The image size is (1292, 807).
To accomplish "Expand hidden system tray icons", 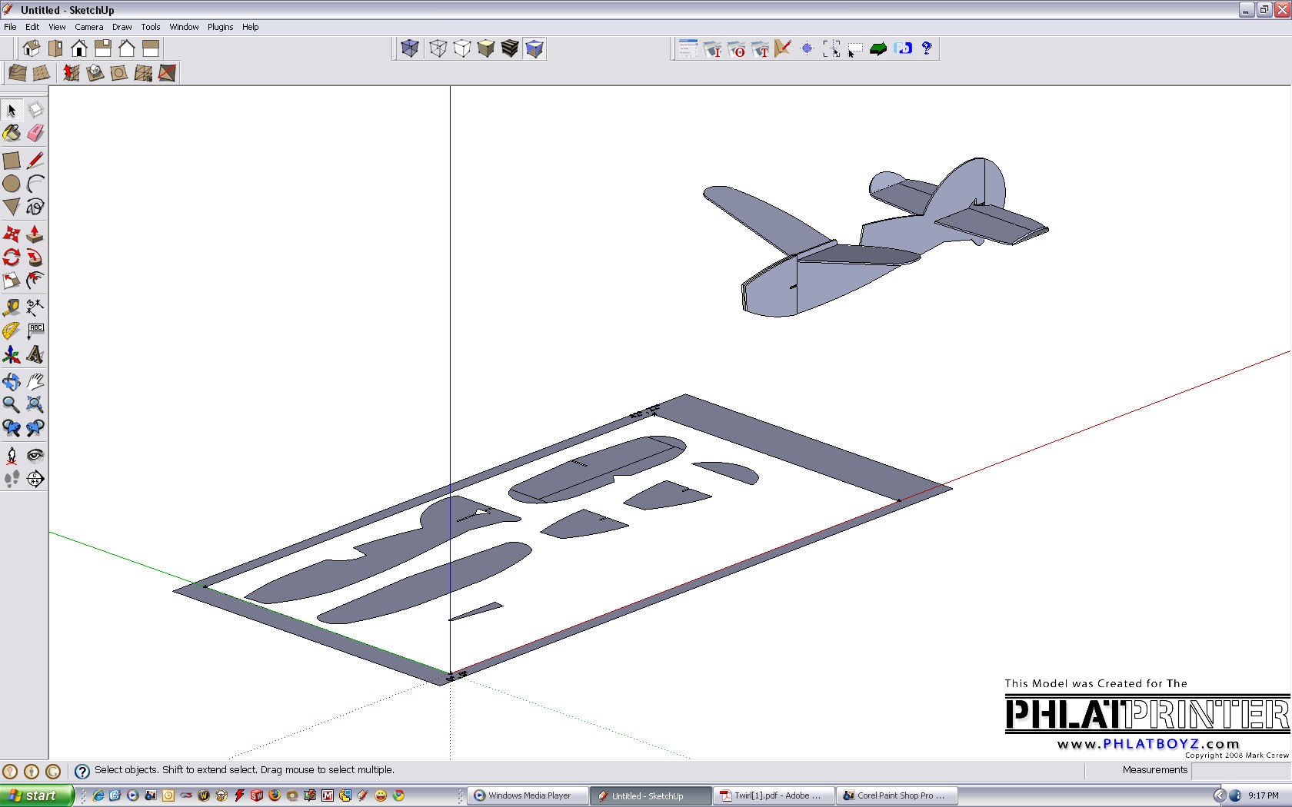I will pyautogui.click(x=1219, y=795).
